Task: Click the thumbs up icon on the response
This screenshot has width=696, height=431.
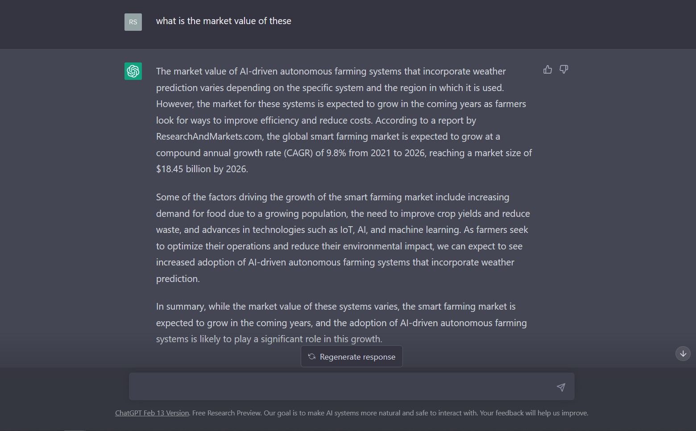Action: [x=547, y=70]
